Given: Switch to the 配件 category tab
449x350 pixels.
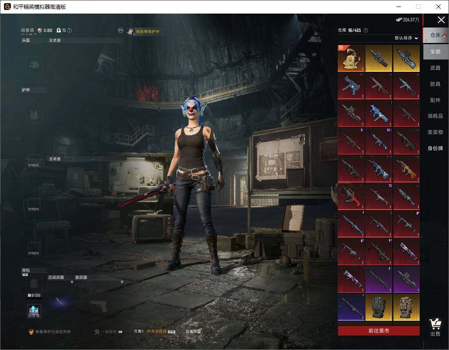Looking at the screenshot, I should click(x=435, y=100).
